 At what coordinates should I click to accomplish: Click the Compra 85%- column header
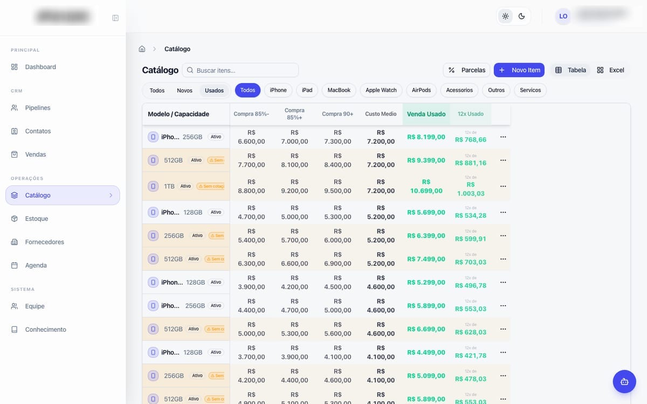click(251, 114)
